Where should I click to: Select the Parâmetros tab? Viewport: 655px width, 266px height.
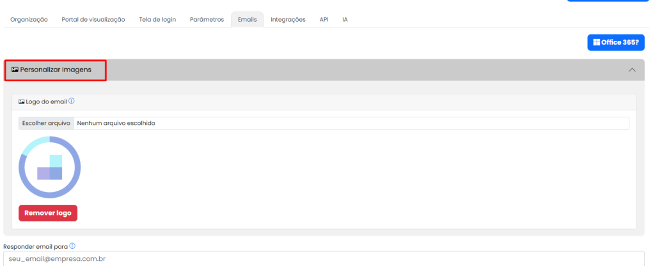click(x=207, y=20)
